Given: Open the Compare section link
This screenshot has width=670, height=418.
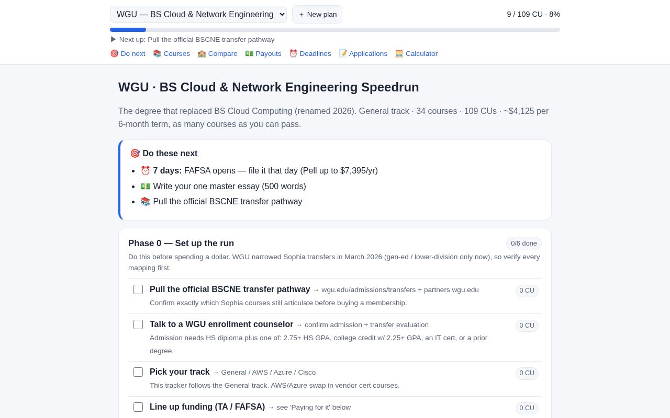Looking at the screenshot, I should tap(217, 53).
